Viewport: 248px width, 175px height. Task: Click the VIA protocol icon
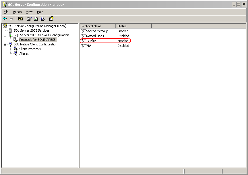(x=83, y=46)
